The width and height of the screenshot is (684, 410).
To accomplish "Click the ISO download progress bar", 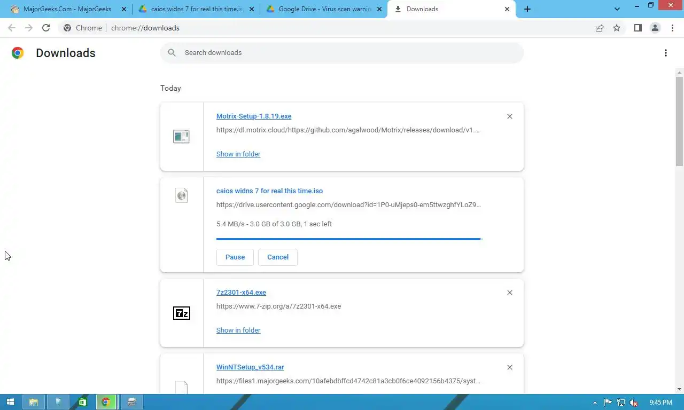I will [349, 239].
